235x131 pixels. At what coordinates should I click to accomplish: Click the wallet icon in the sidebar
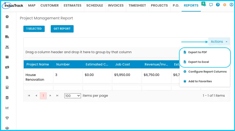[x=7, y=57]
